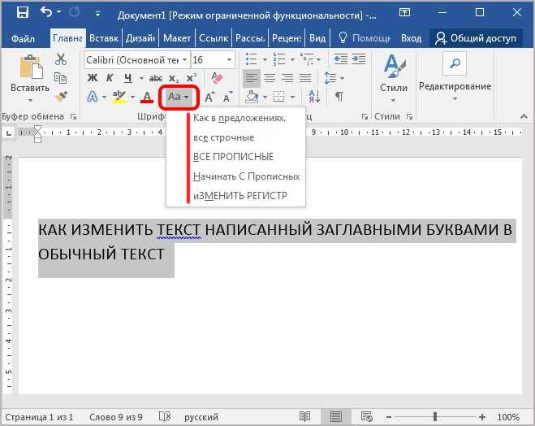Toggle superscript x²

point(192,78)
